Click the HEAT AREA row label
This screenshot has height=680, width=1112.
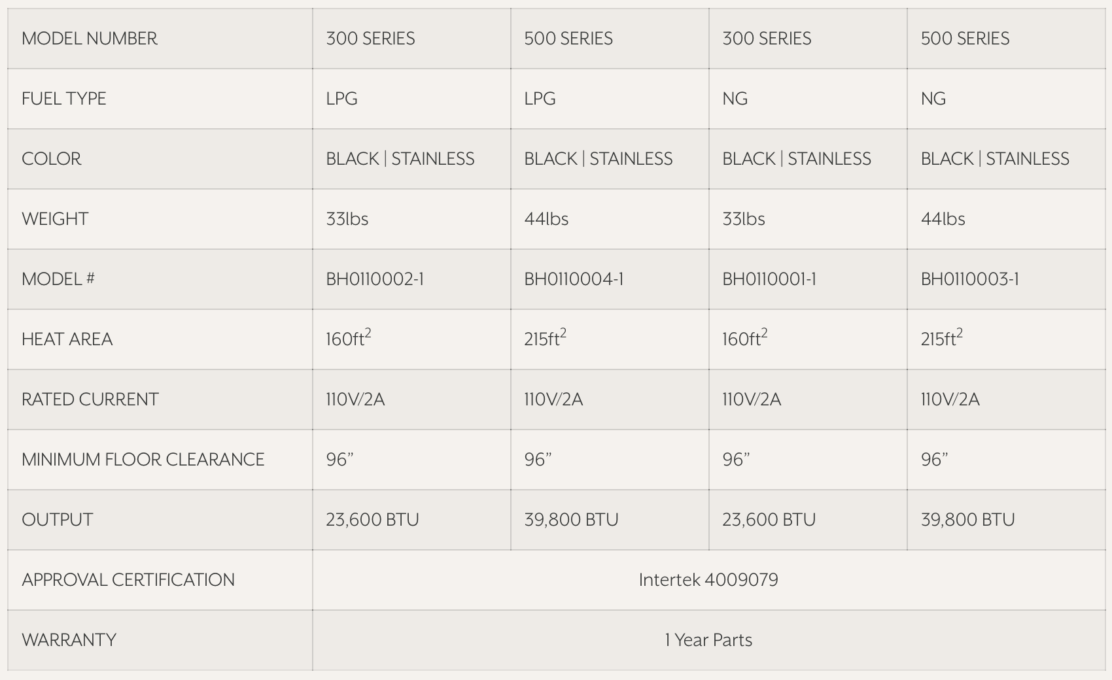point(67,339)
